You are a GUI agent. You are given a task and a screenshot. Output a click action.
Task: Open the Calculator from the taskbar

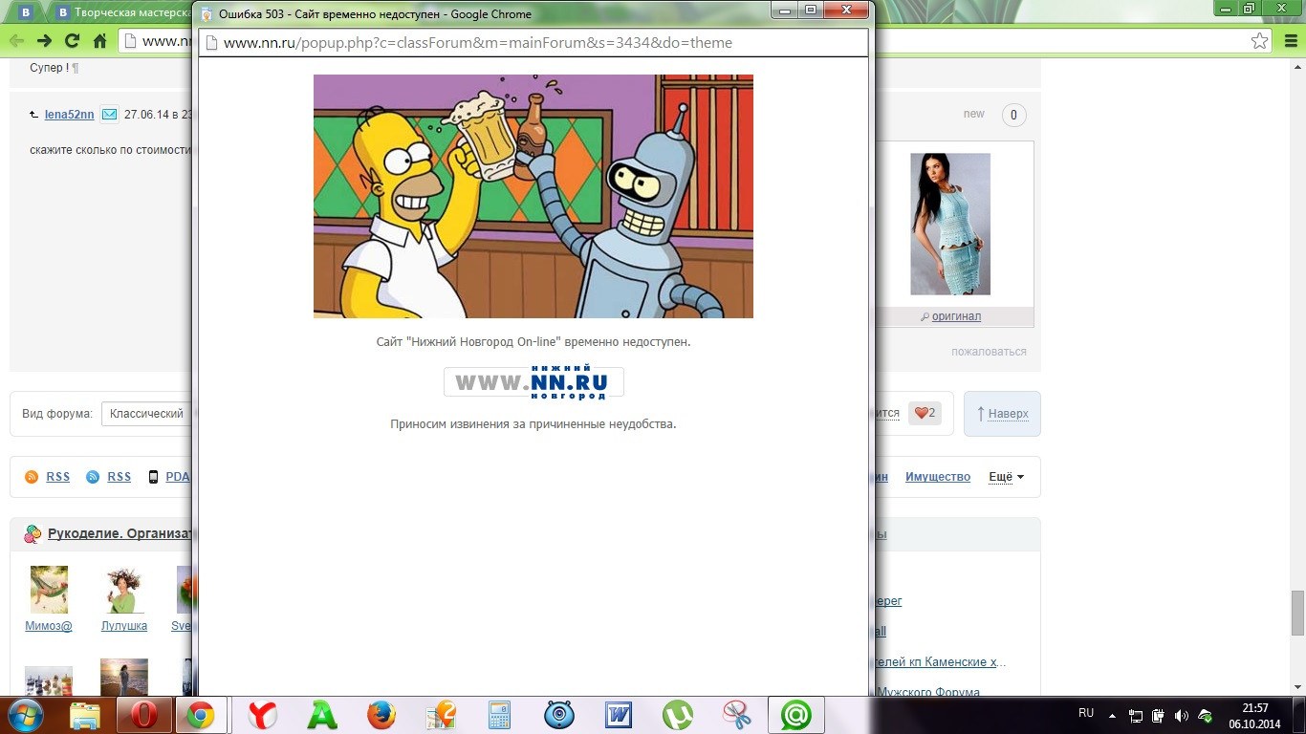click(x=500, y=715)
